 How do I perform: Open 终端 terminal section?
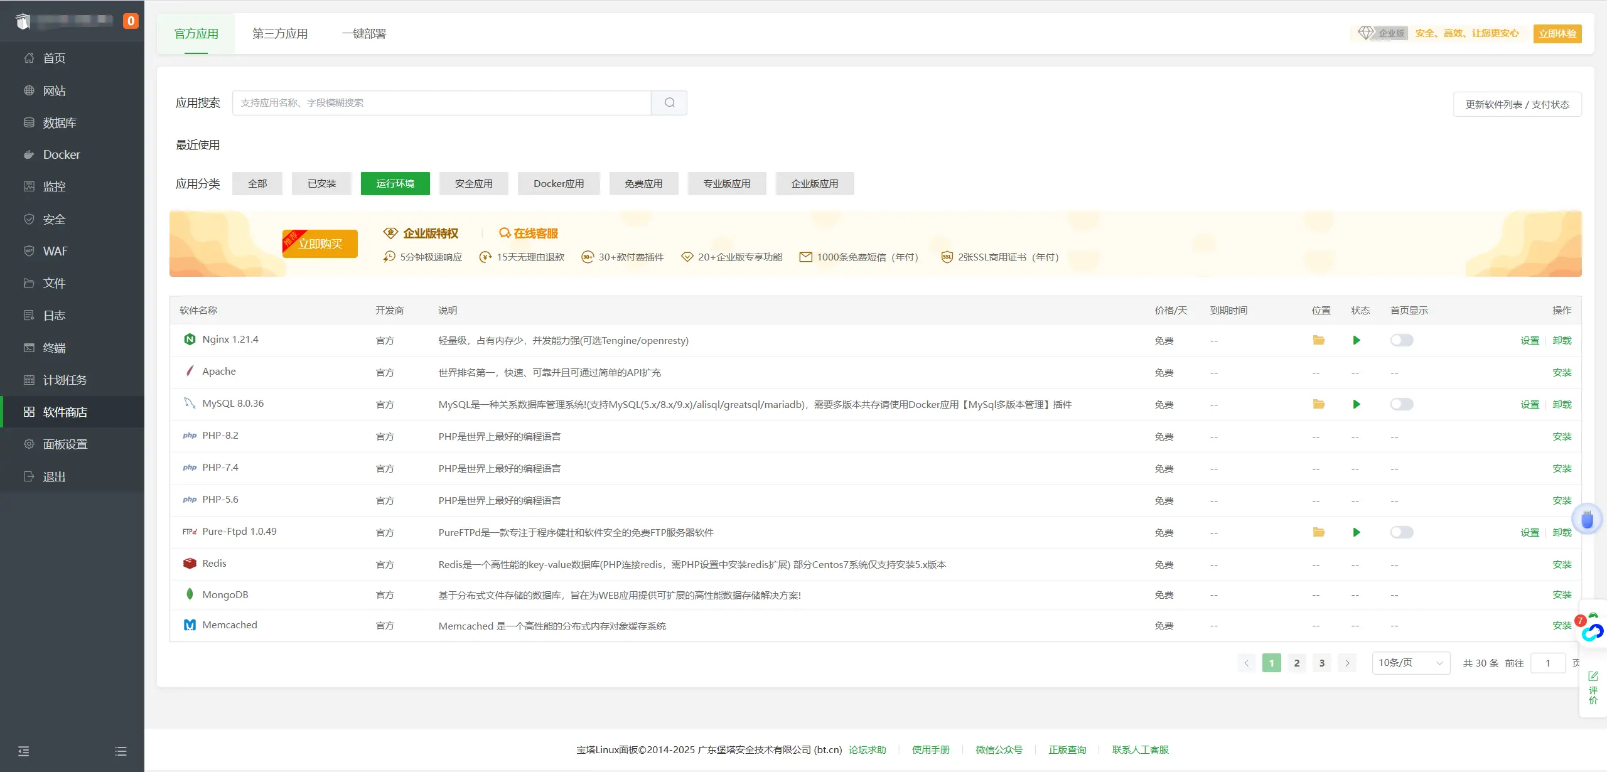pyautogui.click(x=72, y=348)
